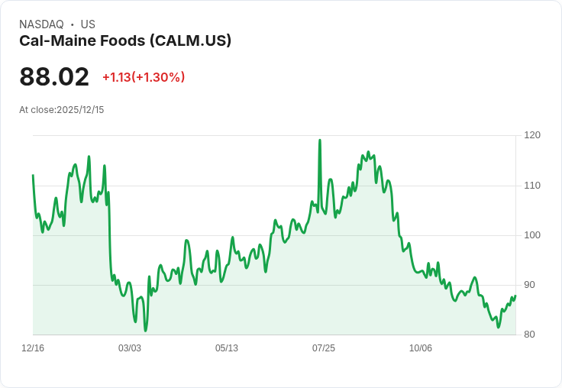Click the 80 price axis label

(x=529, y=335)
